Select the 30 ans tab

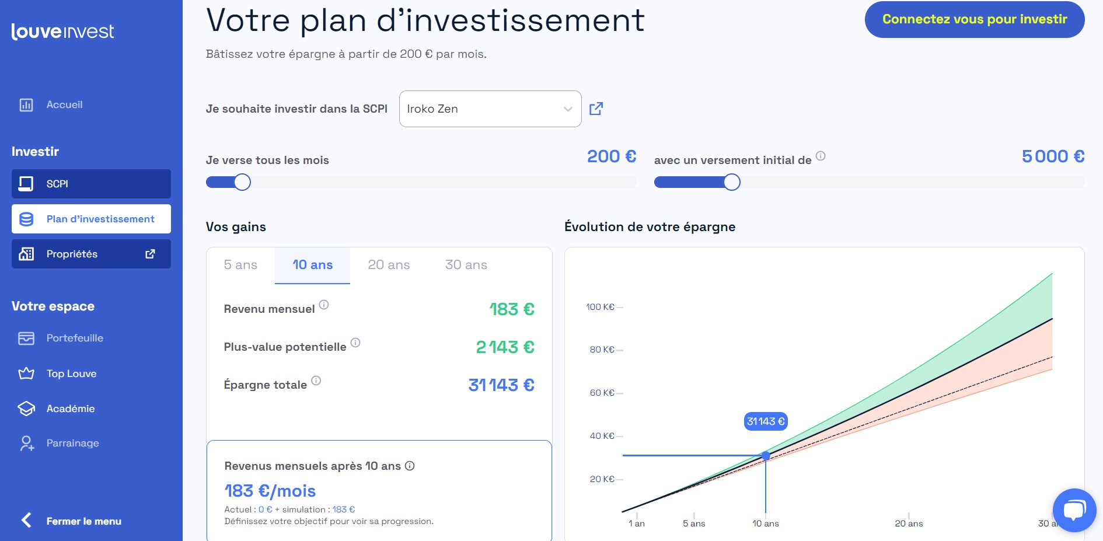pos(466,264)
